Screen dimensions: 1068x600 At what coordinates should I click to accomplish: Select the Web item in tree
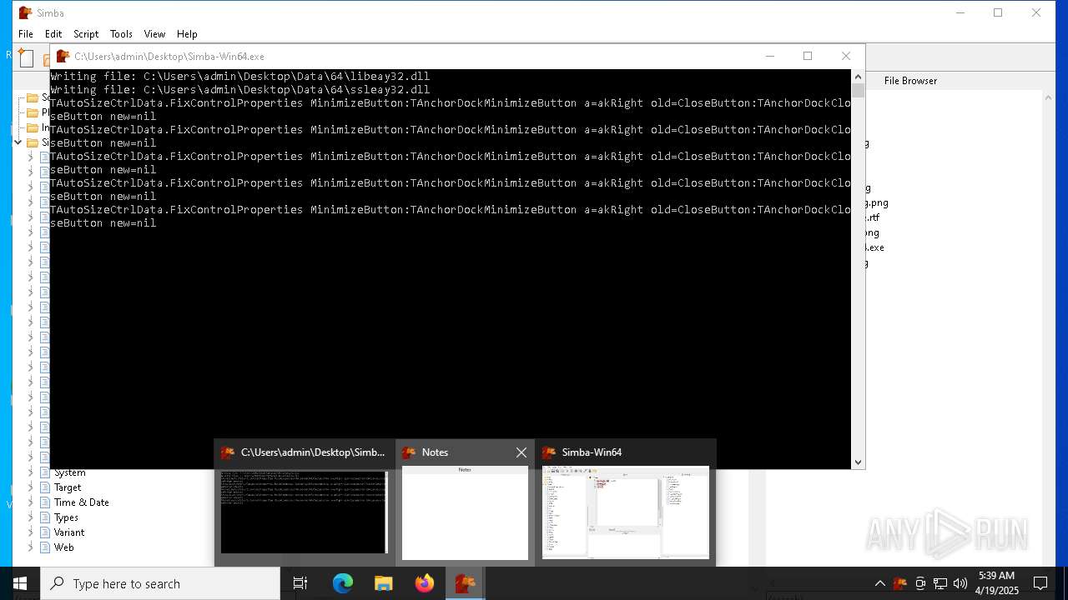[x=64, y=547]
